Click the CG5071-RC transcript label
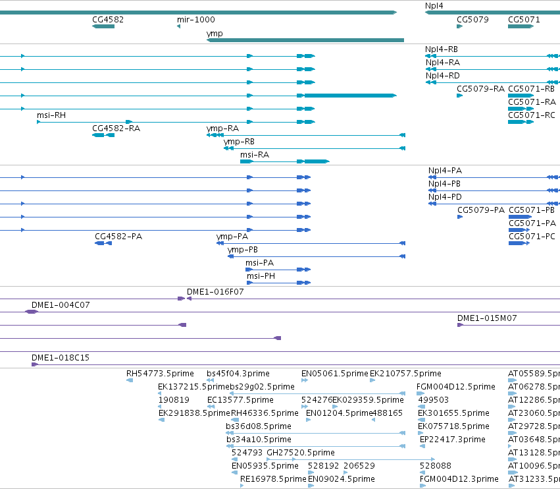 (x=532, y=115)
